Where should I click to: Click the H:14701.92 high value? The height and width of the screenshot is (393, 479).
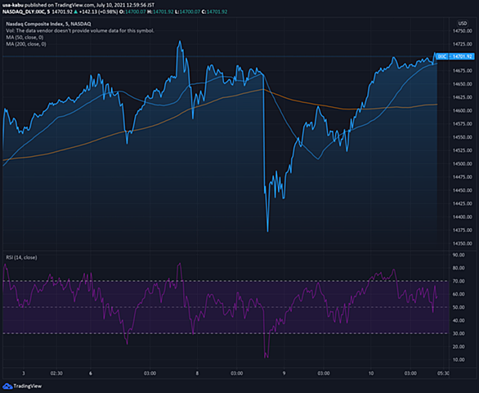[160, 11]
